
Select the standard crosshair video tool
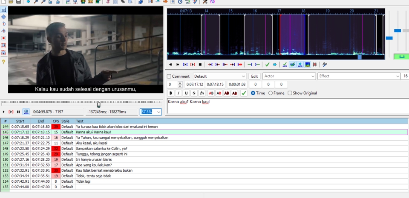4,10
